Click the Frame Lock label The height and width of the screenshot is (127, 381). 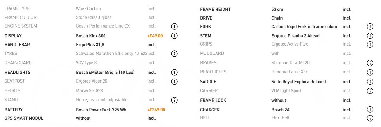click(x=213, y=100)
